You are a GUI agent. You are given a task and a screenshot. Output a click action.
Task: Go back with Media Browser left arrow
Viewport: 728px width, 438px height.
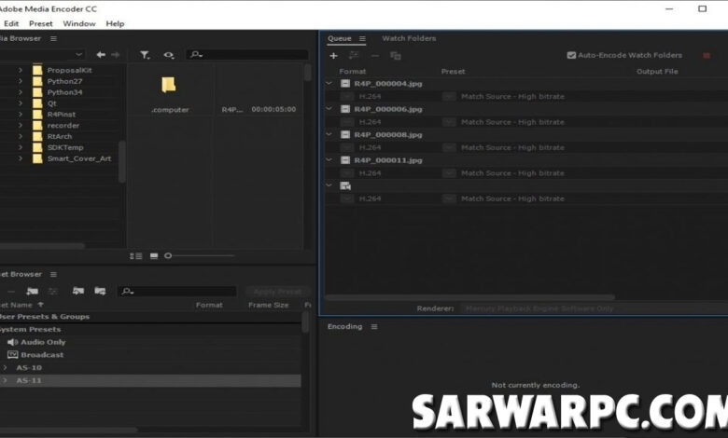pyautogui.click(x=101, y=55)
